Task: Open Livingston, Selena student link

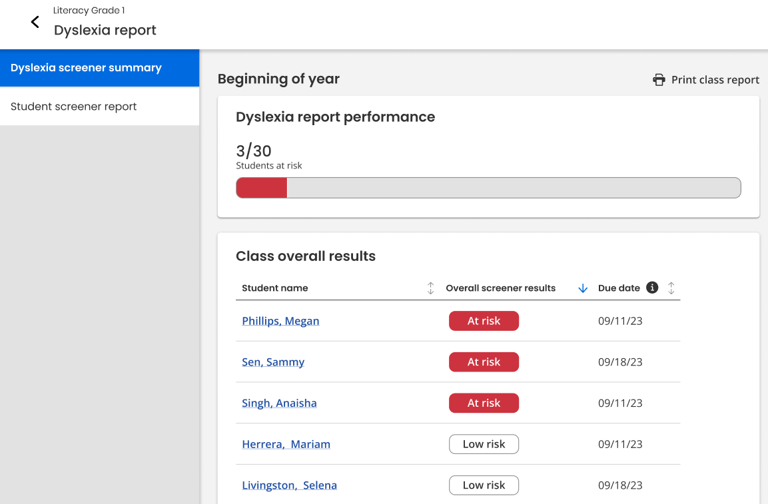Action: [x=289, y=485]
